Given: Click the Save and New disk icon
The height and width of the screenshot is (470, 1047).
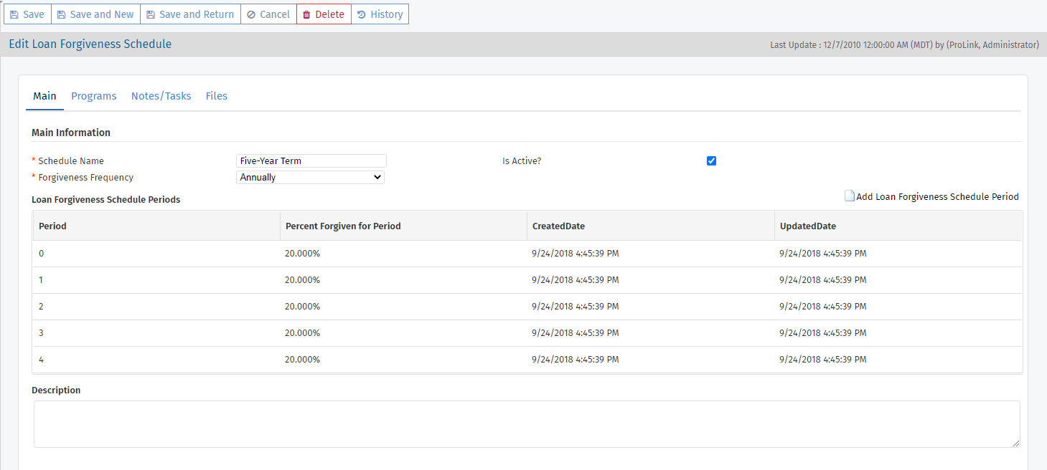Looking at the screenshot, I should coord(62,14).
